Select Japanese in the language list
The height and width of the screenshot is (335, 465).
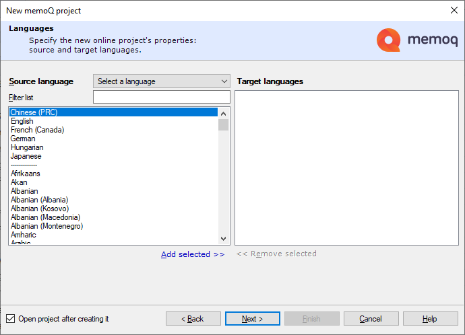[26, 156]
